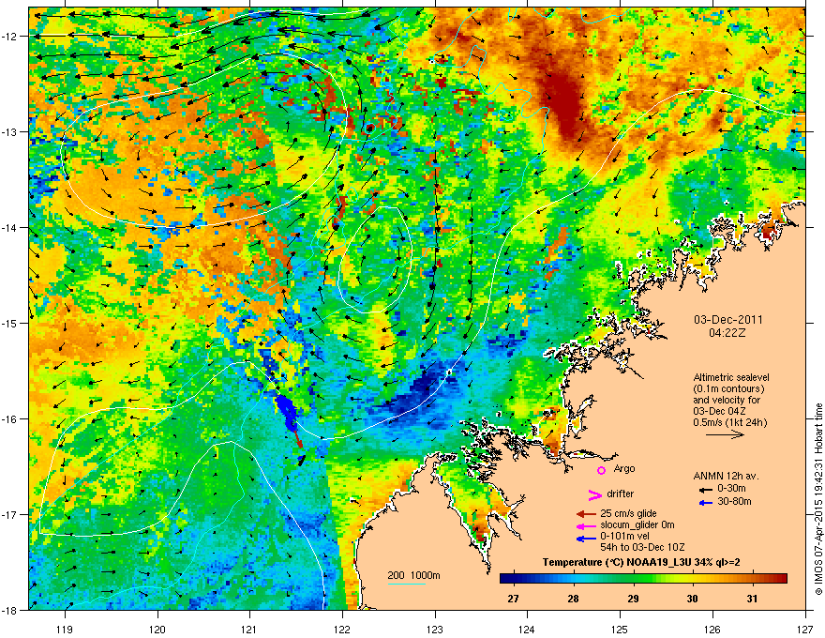
Task: Click the time label 04:22Z
Action: [727, 333]
